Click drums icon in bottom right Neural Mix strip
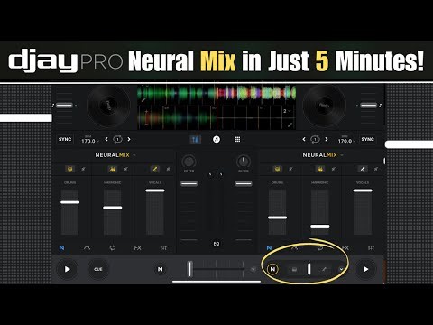 pyautogui.click(x=294, y=269)
